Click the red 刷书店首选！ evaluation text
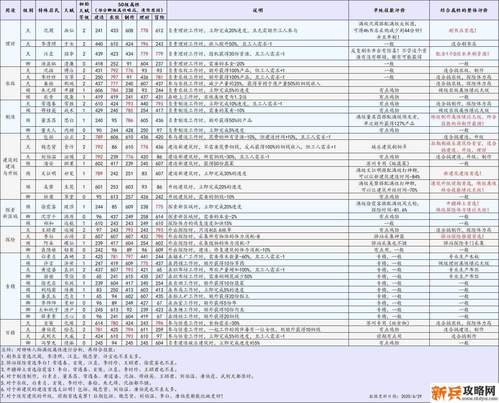The width and height of the screenshot is (499, 403). tap(464, 30)
